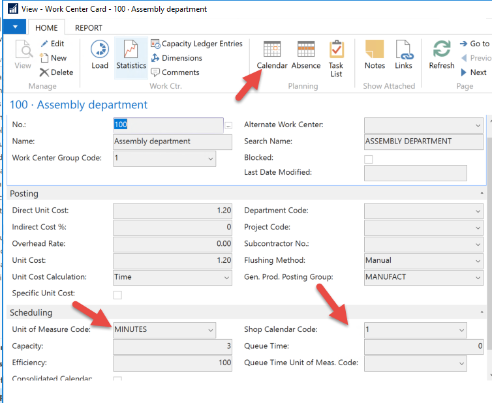Open the blue application menu dropdown

(x=15, y=27)
